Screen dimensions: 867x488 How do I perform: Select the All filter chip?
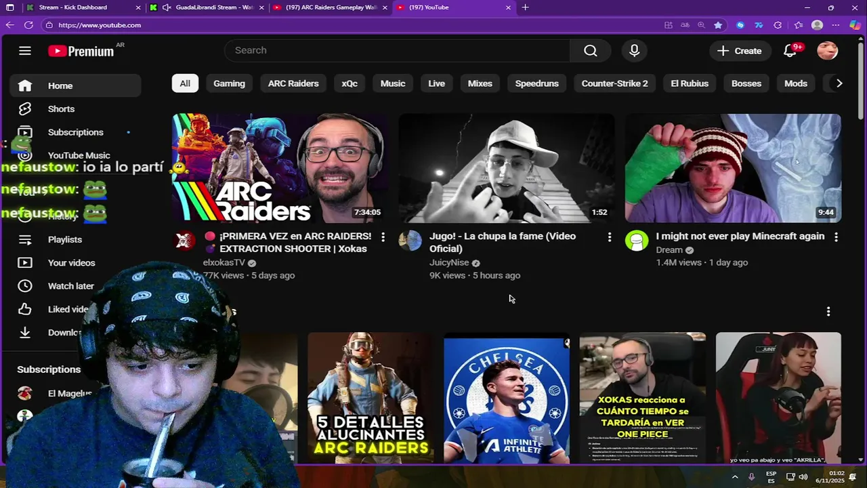tap(185, 83)
